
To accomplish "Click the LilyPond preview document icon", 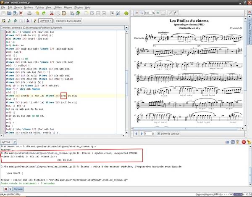I will click(4, 21).
